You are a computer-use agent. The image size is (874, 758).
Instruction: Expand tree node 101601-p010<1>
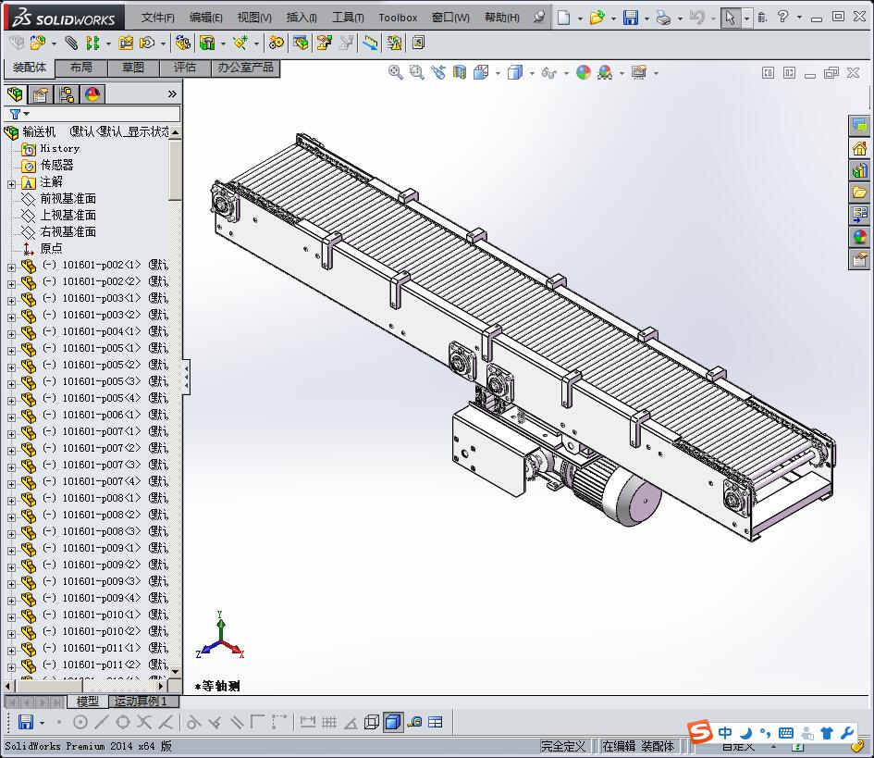click(x=11, y=617)
